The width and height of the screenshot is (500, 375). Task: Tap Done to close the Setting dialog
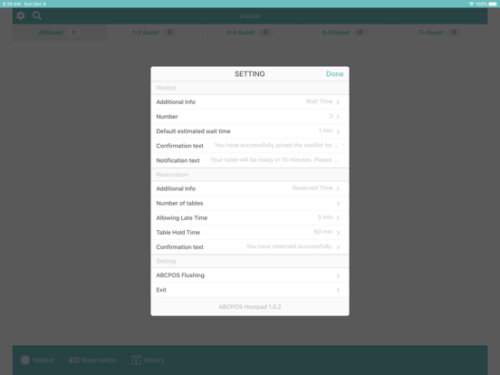[x=334, y=74]
